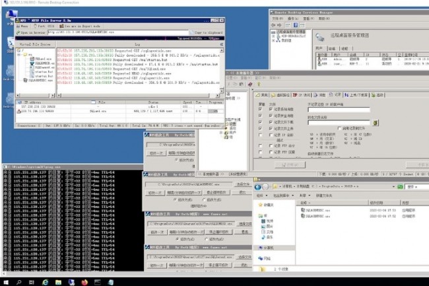Open 音乐 library in Explorer navigation pane
429x286 pixels.
click(267, 237)
